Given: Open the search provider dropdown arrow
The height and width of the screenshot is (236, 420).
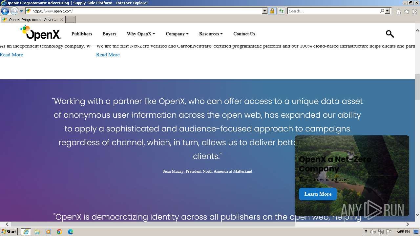Looking at the screenshot, I should [388, 11].
